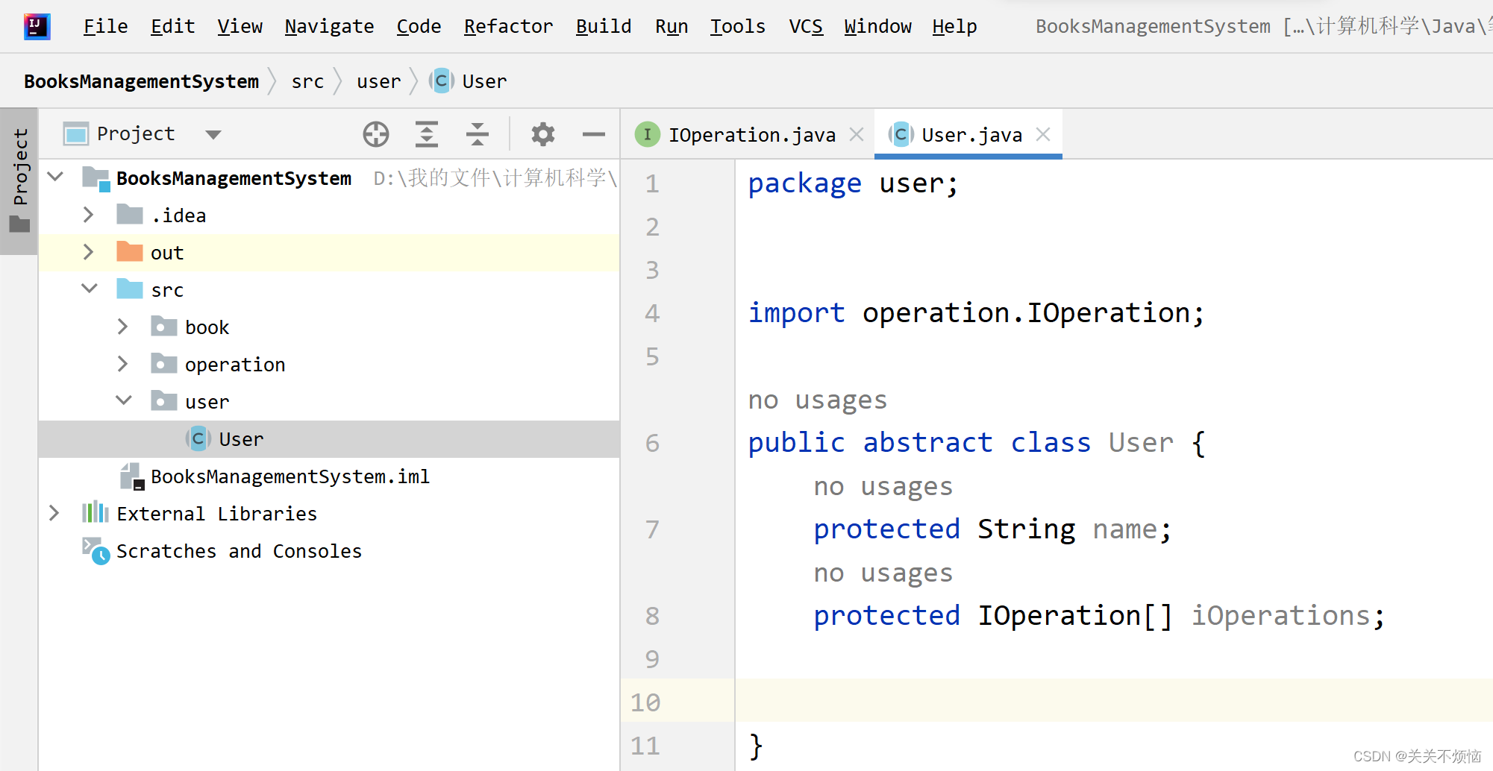The height and width of the screenshot is (771, 1493).
Task: Click the Collapse All icon
Action: tap(477, 134)
